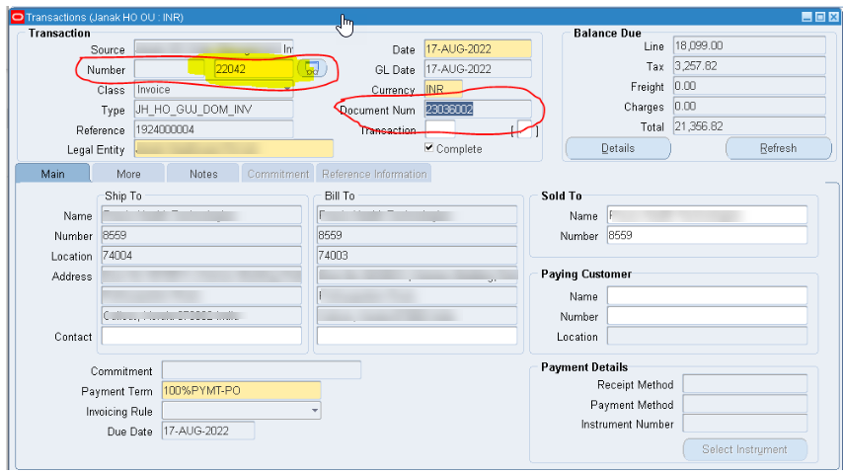844x474 pixels.
Task: Click the Commitment field below Ship To
Action: [x=261, y=370]
